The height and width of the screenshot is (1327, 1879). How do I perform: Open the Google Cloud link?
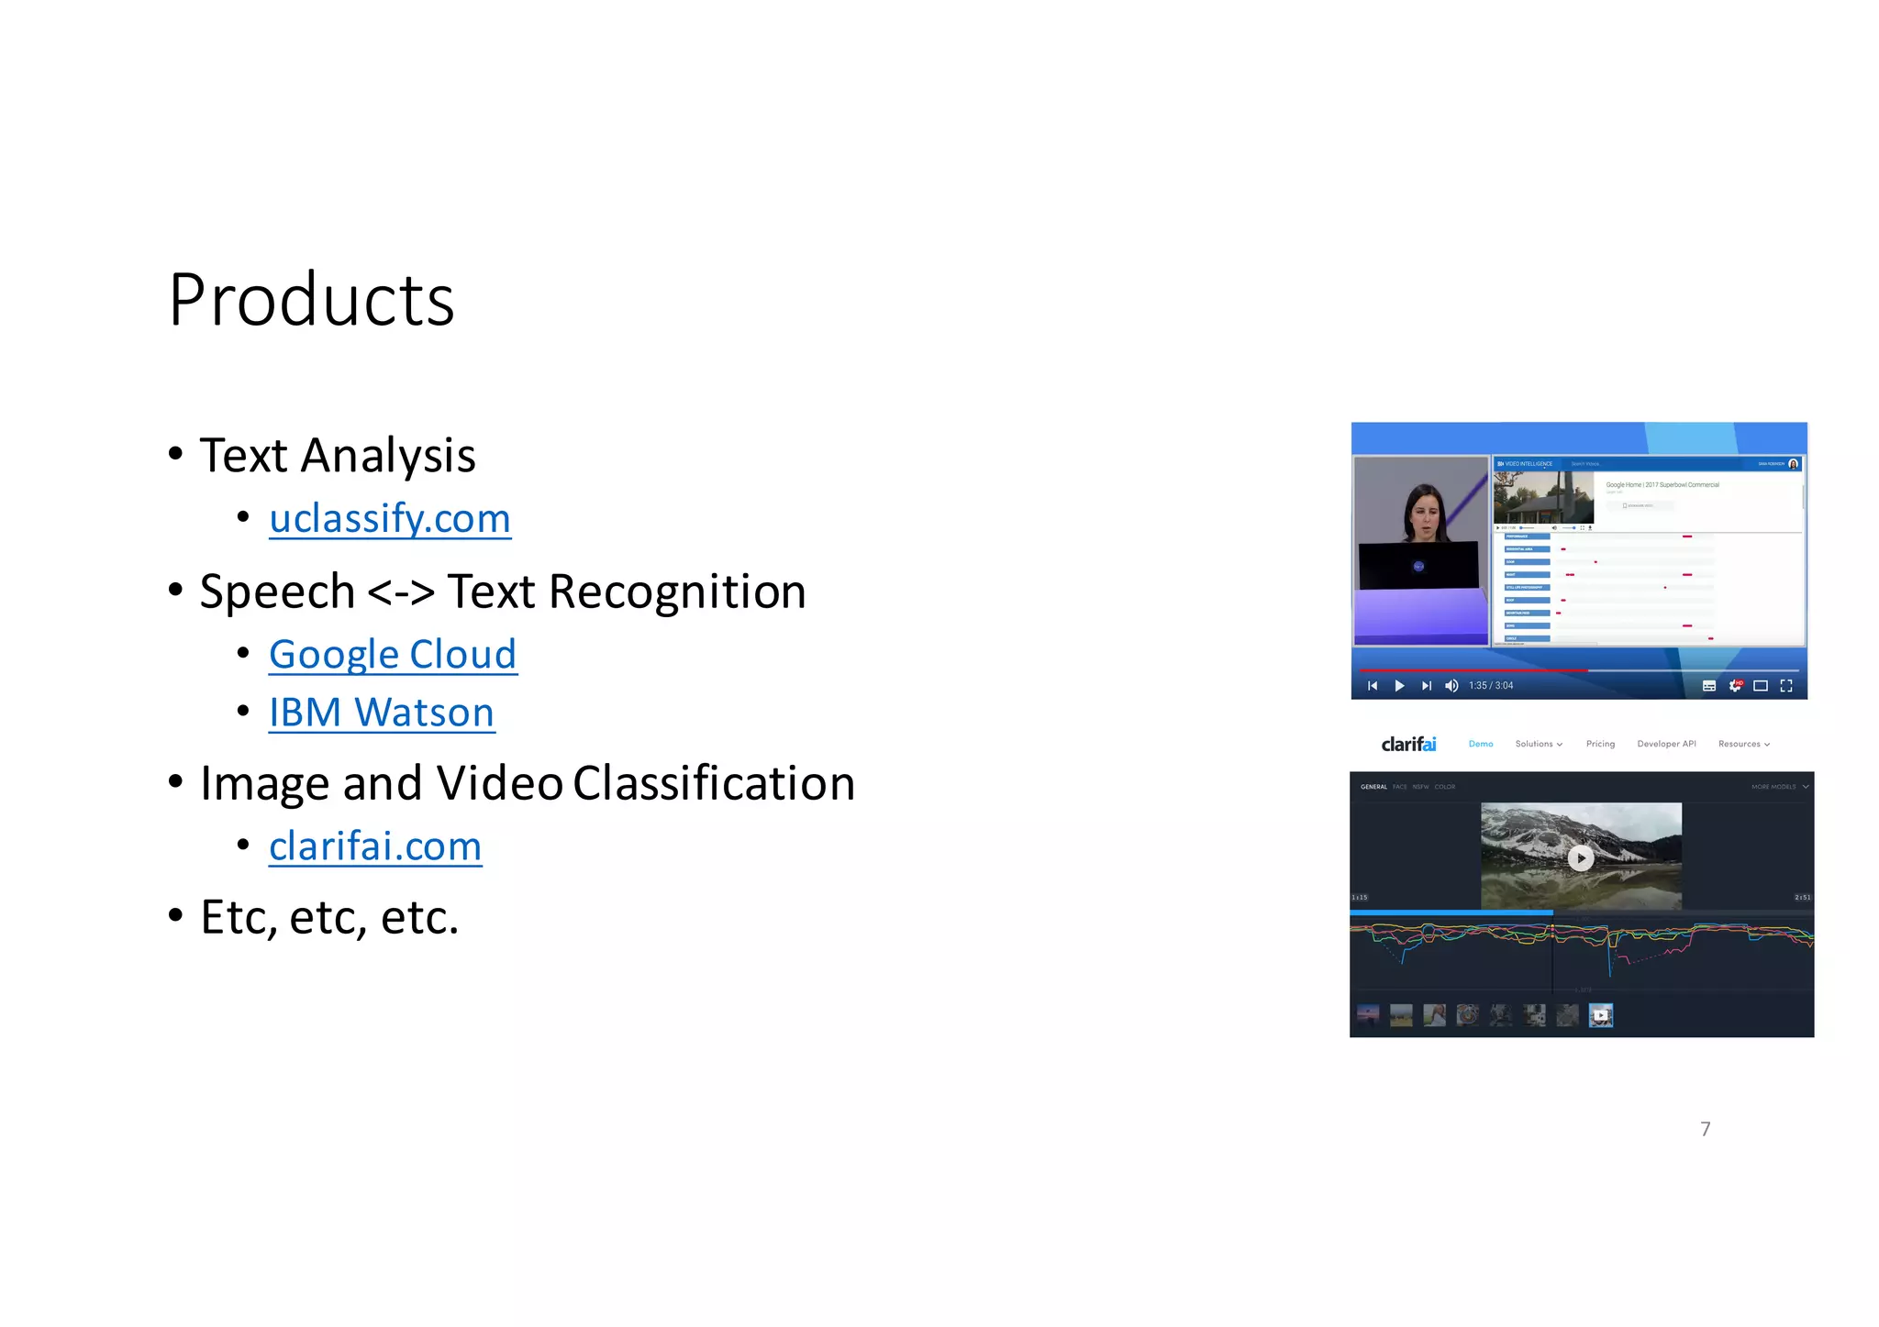(393, 655)
